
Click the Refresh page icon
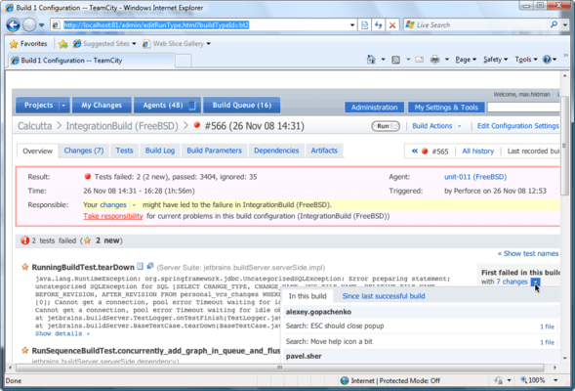click(379, 25)
